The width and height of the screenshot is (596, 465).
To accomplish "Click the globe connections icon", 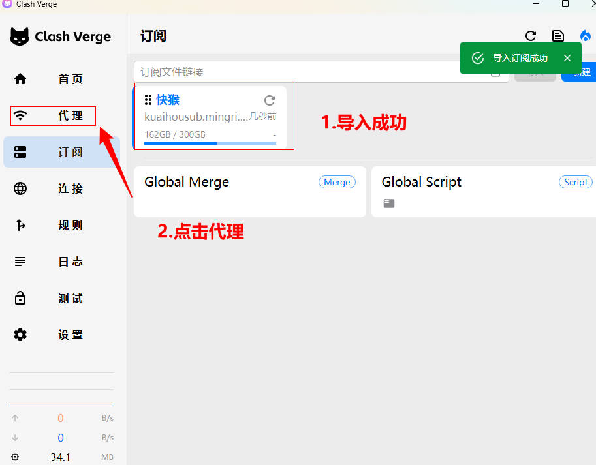I will pyautogui.click(x=20, y=188).
